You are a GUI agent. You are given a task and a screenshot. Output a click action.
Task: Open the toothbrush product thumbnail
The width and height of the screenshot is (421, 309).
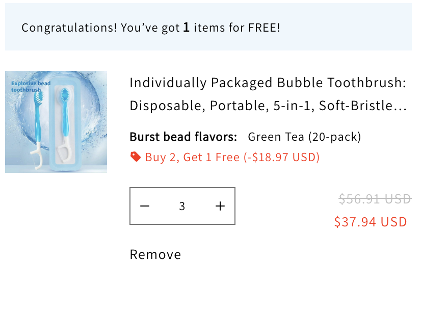coord(56,122)
